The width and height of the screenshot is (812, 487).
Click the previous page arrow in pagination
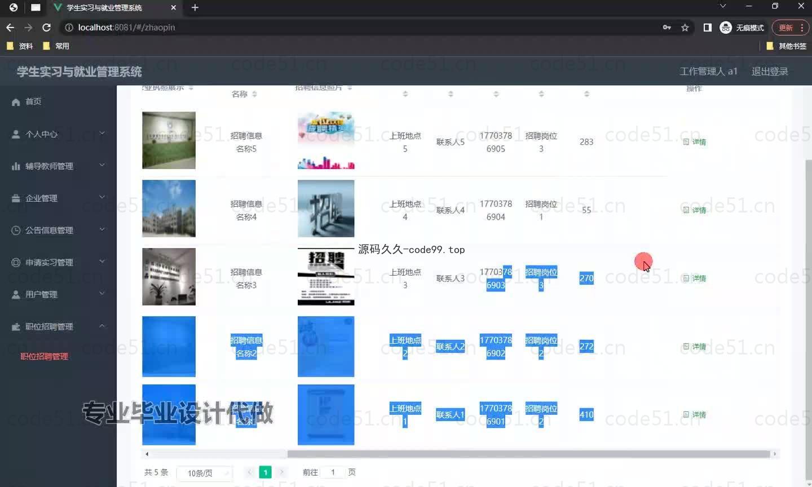click(250, 472)
